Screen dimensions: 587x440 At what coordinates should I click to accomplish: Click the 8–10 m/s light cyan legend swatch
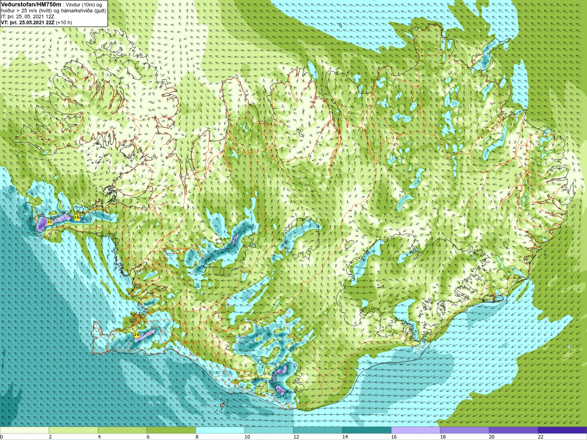(x=220, y=430)
